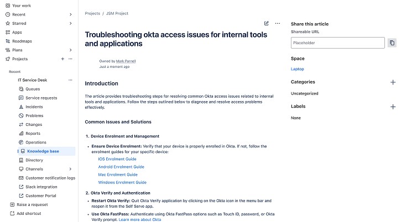Click the Incidents warning icon
The height and width of the screenshot is (222, 401).
(21, 107)
